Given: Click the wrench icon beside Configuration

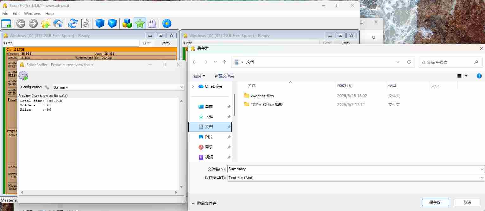Looking at the screenshot, I should (x=47, y=87).
